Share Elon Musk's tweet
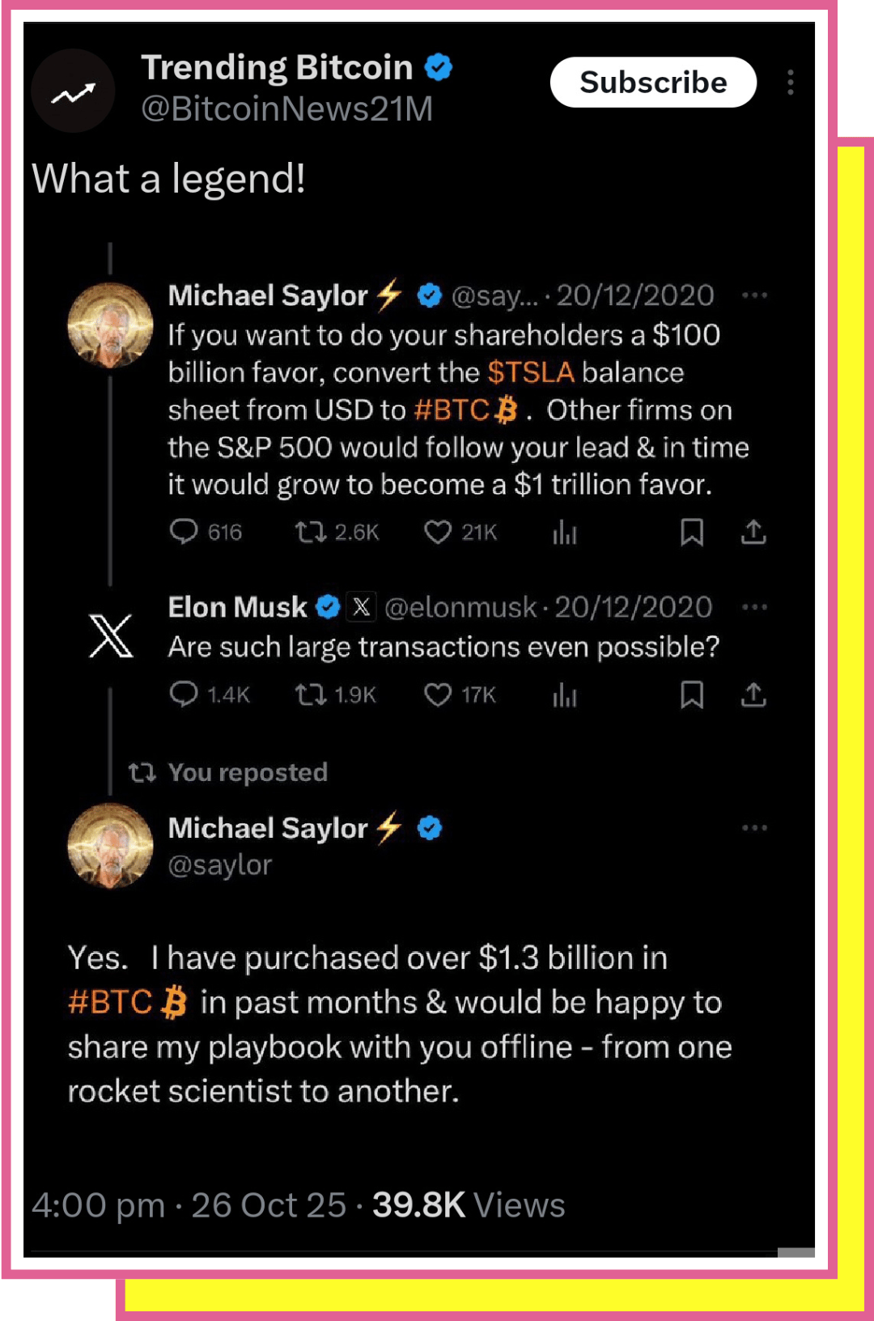874x1321 pixels. click(x=753, y=694)
